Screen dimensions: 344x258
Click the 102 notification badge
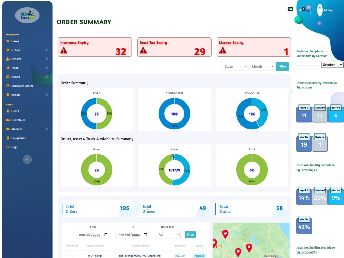click(290, 9)
